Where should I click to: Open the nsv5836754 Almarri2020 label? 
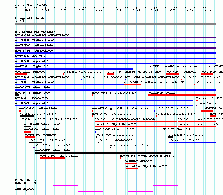point(47,140)
